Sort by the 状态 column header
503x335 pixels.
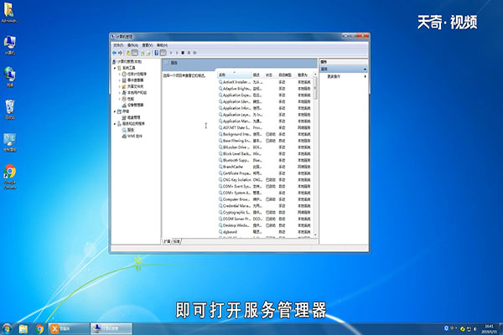point(271,75)
